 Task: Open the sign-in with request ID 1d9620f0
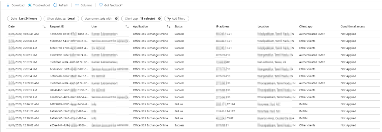click(69, 34)
